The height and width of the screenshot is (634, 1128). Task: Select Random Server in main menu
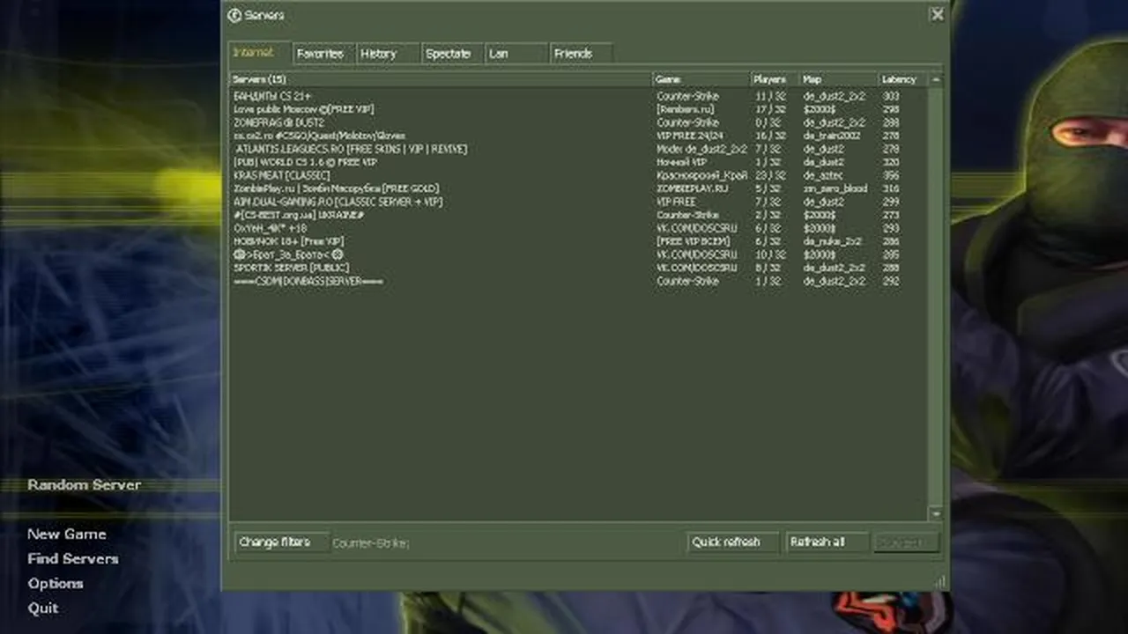(x=84, y=485)
